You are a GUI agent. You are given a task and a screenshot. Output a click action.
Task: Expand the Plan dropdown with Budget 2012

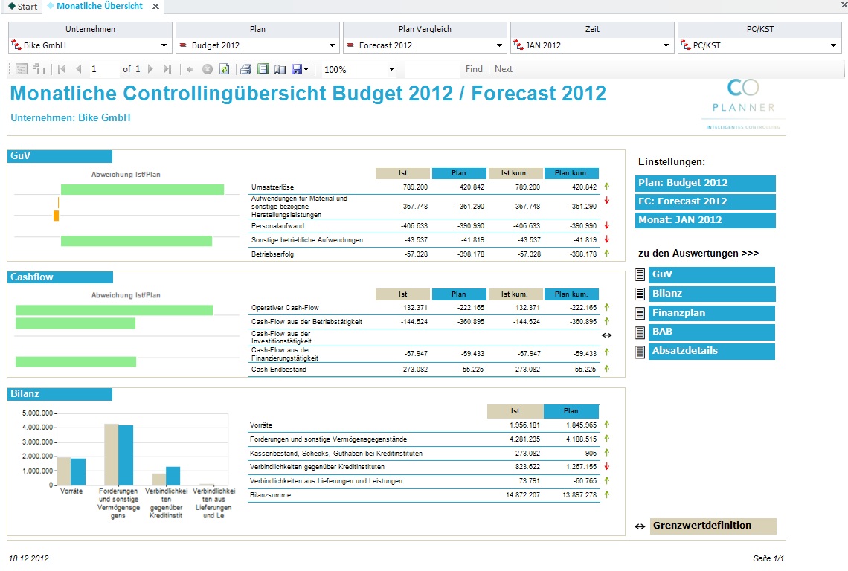pyautogui.click(x=257, y=45)
